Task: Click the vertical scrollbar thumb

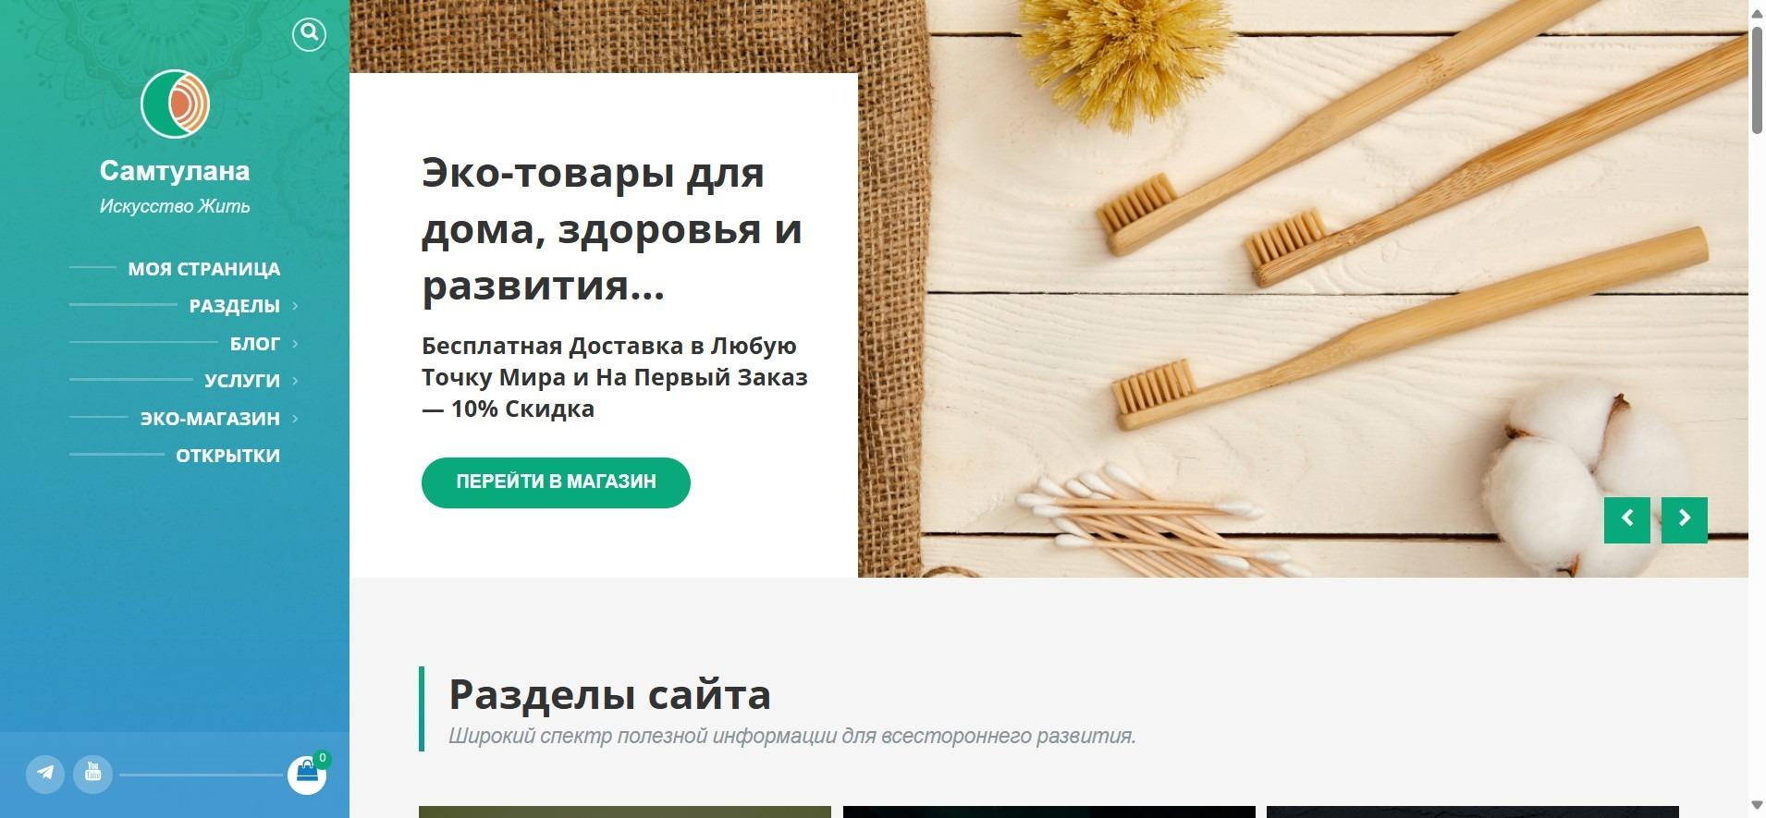Action: 1757,81
